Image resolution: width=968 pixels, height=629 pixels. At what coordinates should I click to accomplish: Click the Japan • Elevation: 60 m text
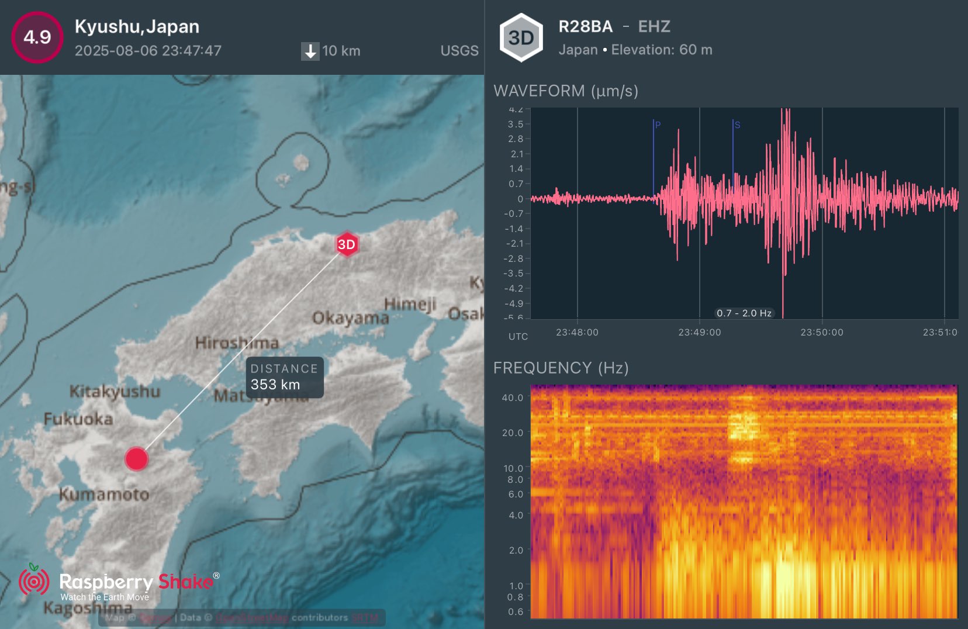tap(635, 50)
